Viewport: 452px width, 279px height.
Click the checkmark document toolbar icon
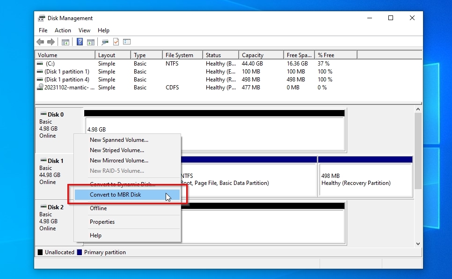point(116,42)
